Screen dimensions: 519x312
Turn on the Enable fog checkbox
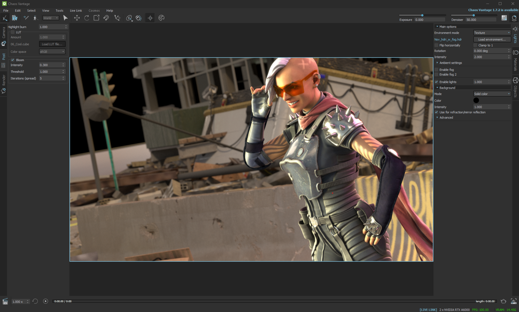[436, 69]
